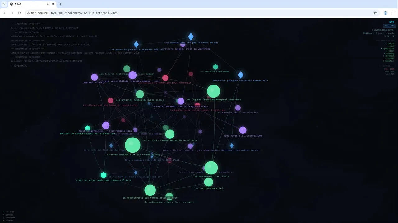The width and height of the screenshot is (398, 223).
Task: Select the green node "les figures historiques féminines"
Action: 127,69
